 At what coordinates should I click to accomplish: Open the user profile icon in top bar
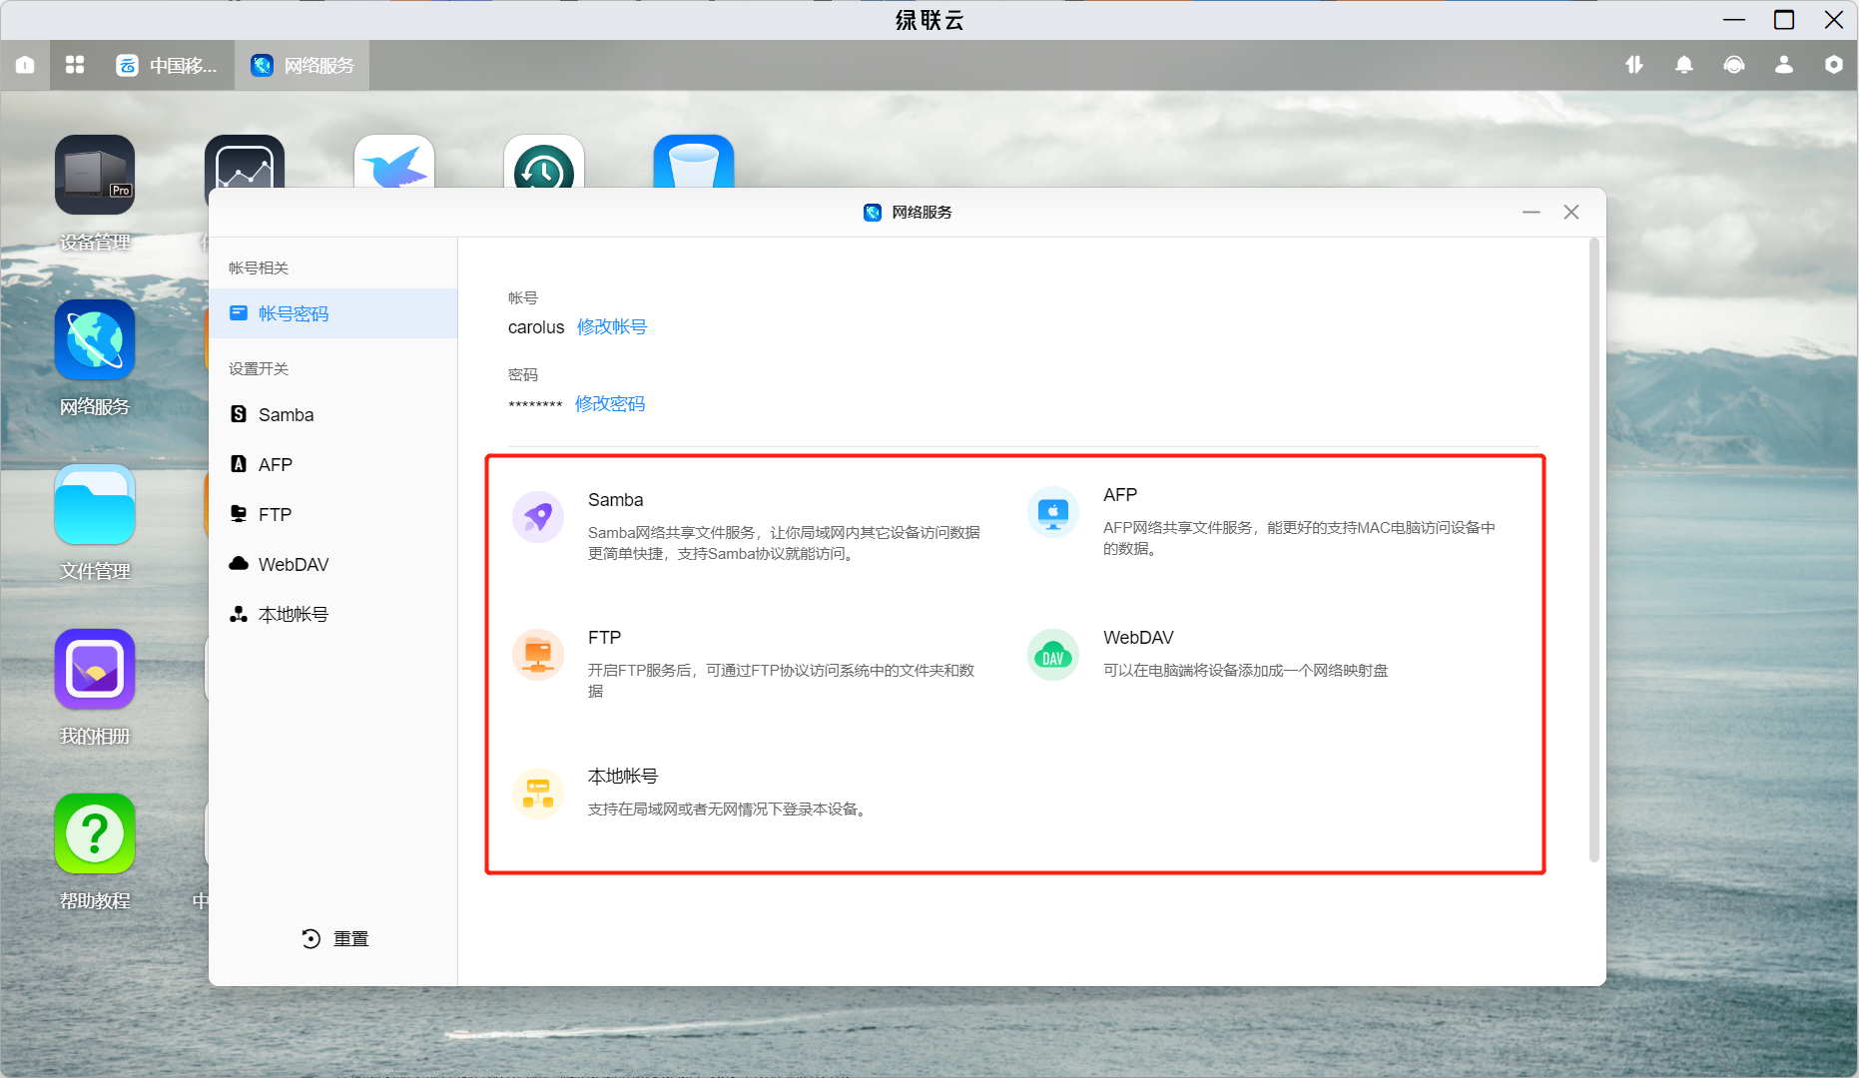click(x=1783, y=65)
